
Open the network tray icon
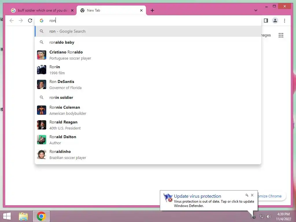[x=262, y=217]
